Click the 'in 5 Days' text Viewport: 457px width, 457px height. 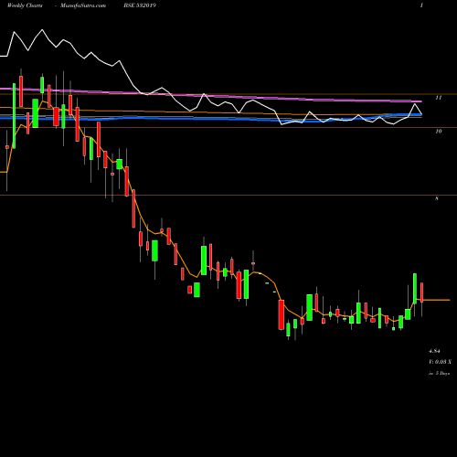(439, 373)
